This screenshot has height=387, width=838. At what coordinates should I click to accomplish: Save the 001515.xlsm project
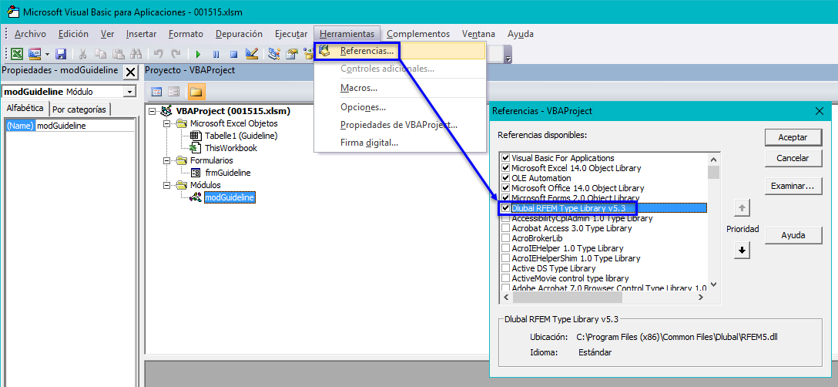(61, 53)
